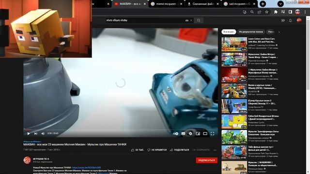Open the notifications bell
The height and width of the screenshot is (174, 310).
tap(291, 20)
